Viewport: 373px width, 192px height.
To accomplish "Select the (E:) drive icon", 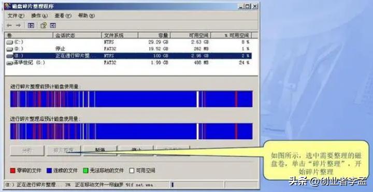I will click(9, 56).
